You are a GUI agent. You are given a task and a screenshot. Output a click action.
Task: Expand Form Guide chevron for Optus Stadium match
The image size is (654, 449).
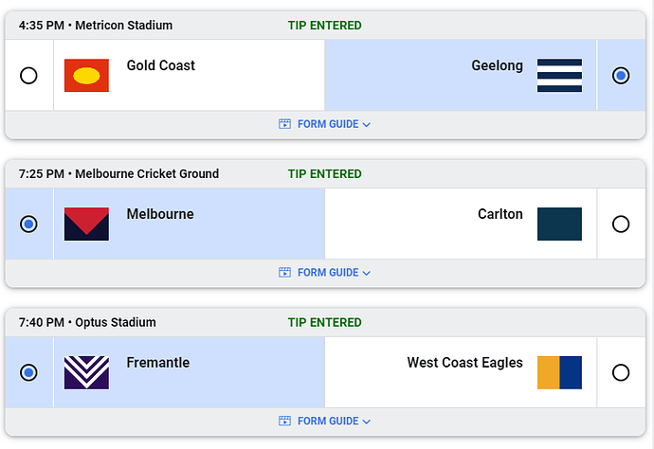tap(367, 422)
